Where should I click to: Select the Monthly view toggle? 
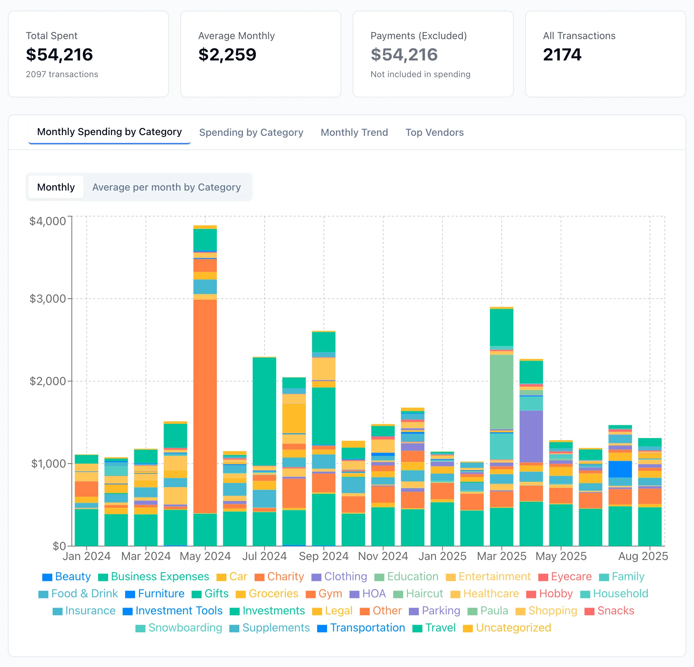point(56,187)
